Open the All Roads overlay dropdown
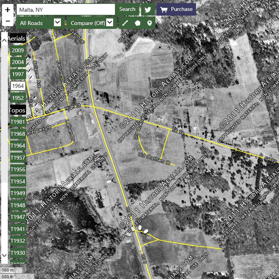Screen dimensions: 279x279 click(x=40, y=23)
